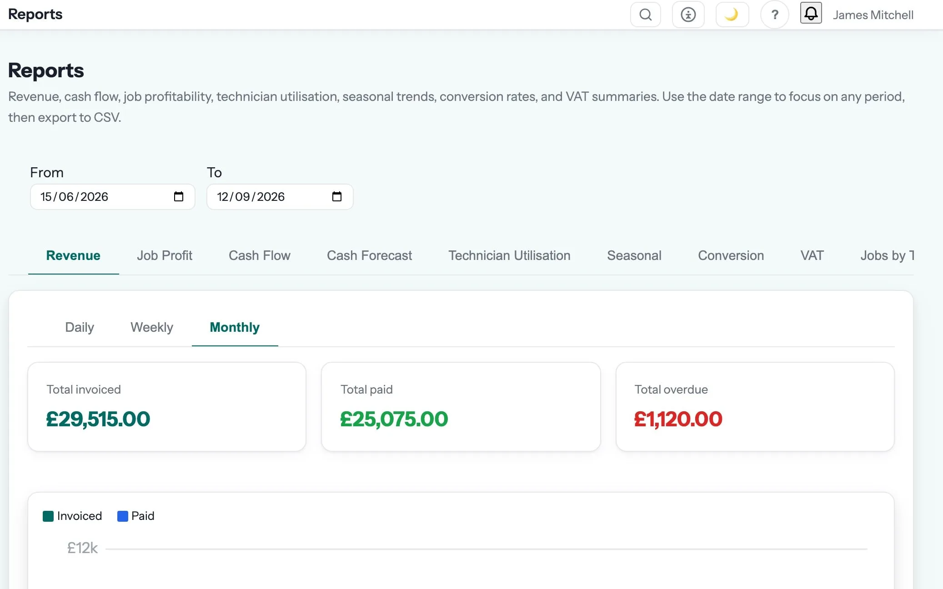The height and width of the screenshot is (589, 943).
Task: Select the Monthly view tab
Action: click(235, 327)
